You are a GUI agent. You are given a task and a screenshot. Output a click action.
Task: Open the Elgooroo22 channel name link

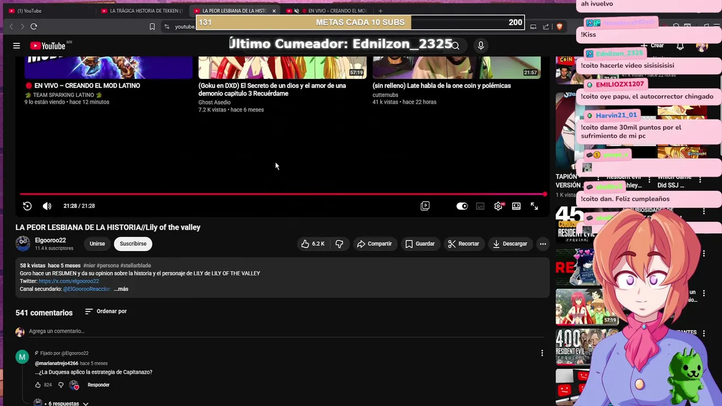pyautogui.click(x=50, y=240)
